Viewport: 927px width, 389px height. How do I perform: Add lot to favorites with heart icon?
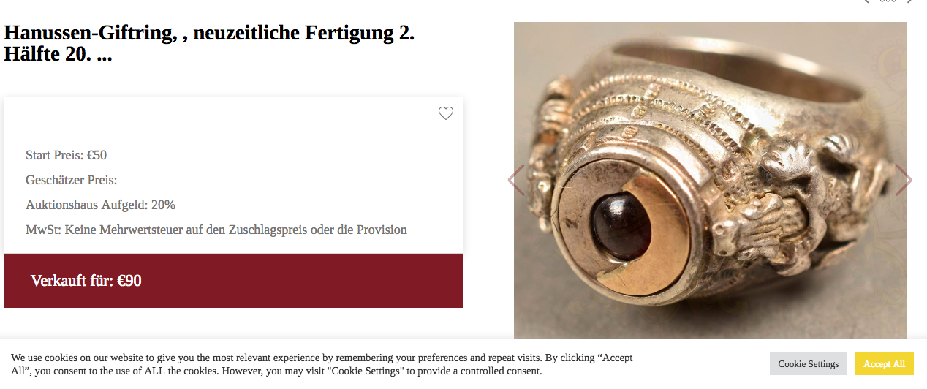446,113
